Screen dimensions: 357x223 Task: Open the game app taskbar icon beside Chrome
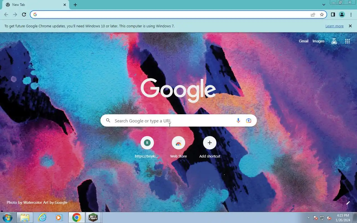click(x=93, y=217)
